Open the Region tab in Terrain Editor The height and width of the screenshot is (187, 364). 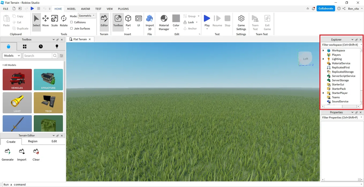click(x=33, y=141)
